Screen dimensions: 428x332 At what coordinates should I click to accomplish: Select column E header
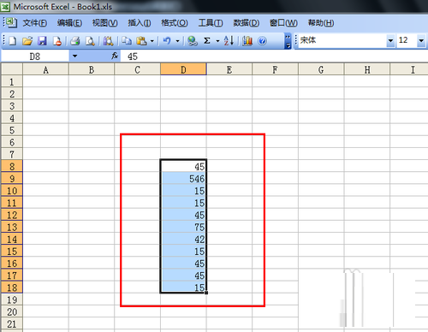(229, 69)
